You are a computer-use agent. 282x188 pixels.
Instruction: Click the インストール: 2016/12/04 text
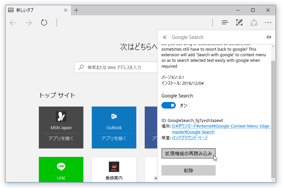click(x=182, y=83)
